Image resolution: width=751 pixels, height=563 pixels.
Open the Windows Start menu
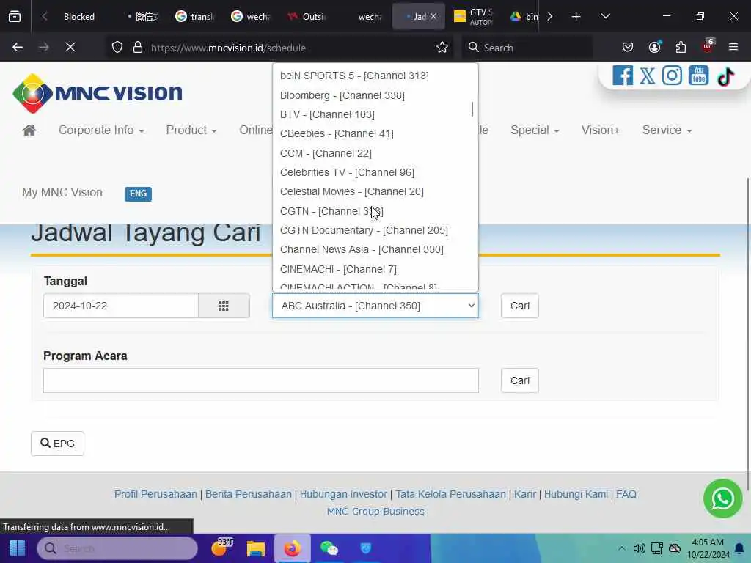click(18, 548)
